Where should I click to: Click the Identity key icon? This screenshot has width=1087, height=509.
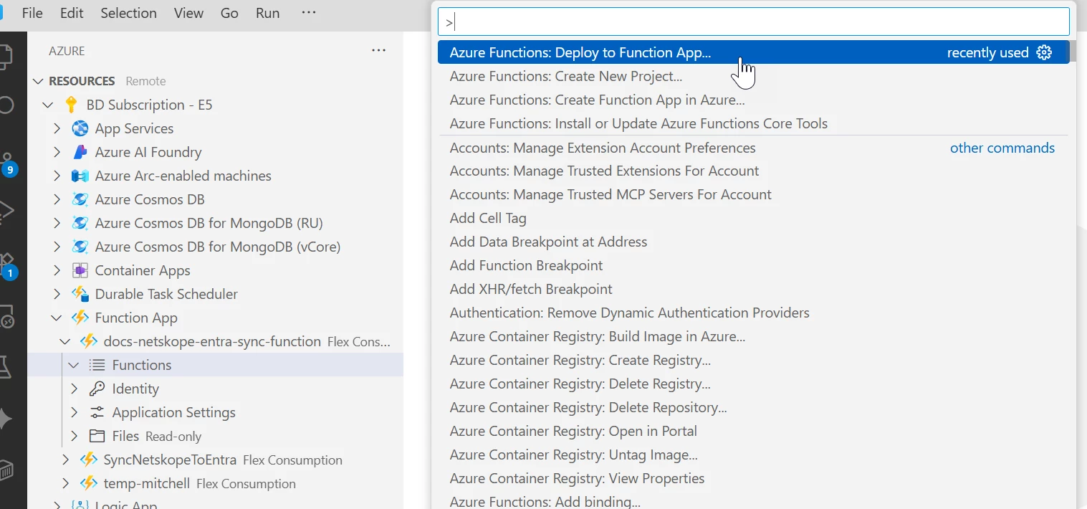[97, 389]
